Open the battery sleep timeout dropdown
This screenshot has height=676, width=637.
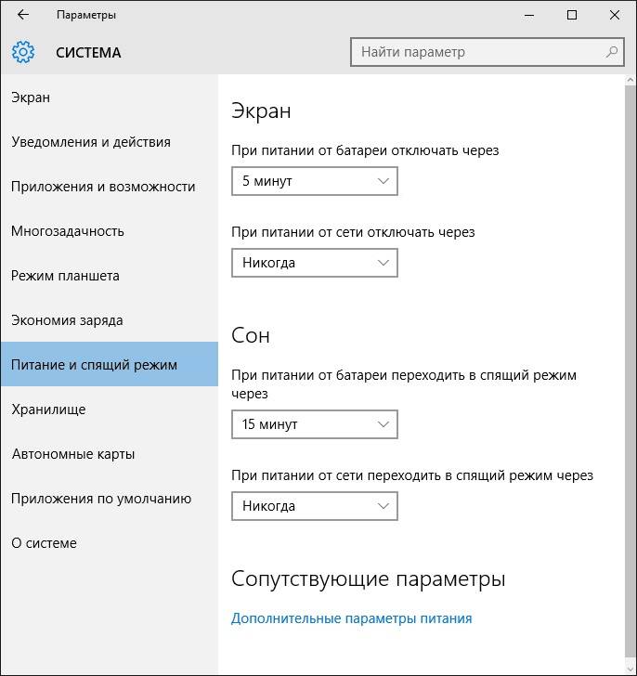coord(314,424)
